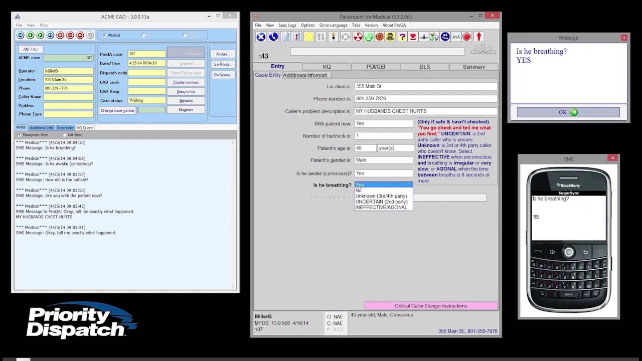Click the ANI / ALI button
This screenshot has height=361, width=642.
pyautogui.click(x=31, y=49)
